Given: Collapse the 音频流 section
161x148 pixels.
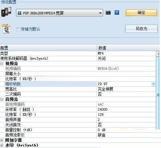Looking at the screenshot, I should (x=2, y=100).
